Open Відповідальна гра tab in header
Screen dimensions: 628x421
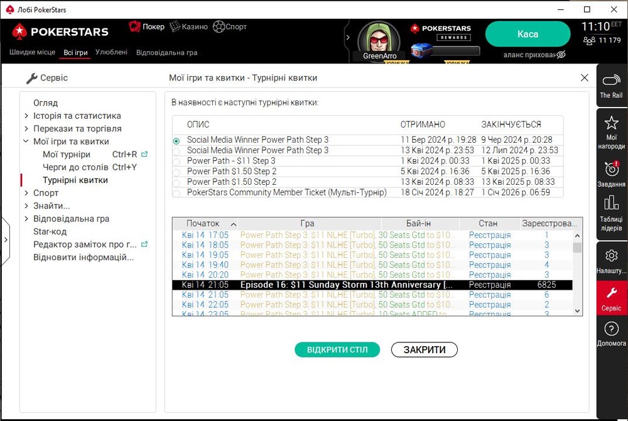pyautogui.click(x=166, y=53)
